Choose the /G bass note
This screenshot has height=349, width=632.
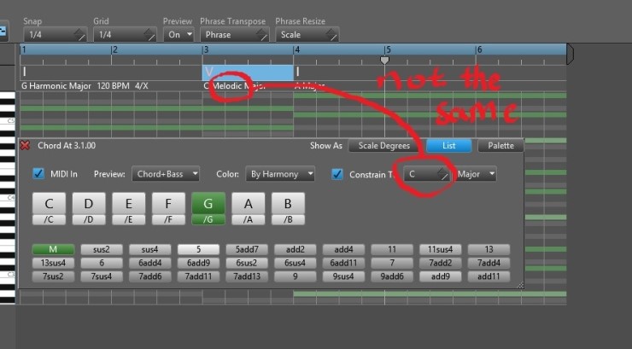point(208,220)
